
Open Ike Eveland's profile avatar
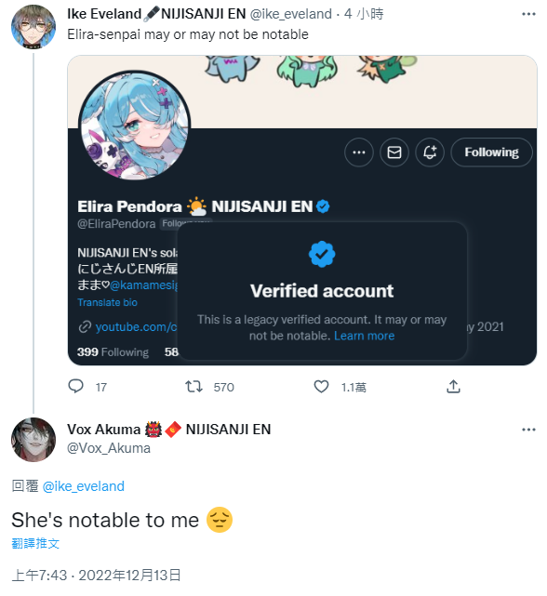pyautogui.click(x=33, y=27)
